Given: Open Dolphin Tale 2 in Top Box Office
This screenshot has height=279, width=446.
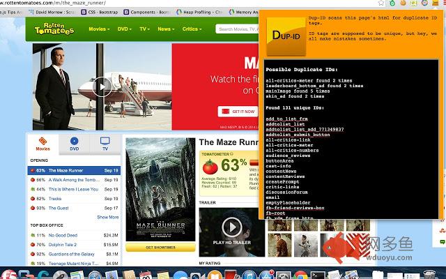Looking at the screenshot, I should (63, 245).
